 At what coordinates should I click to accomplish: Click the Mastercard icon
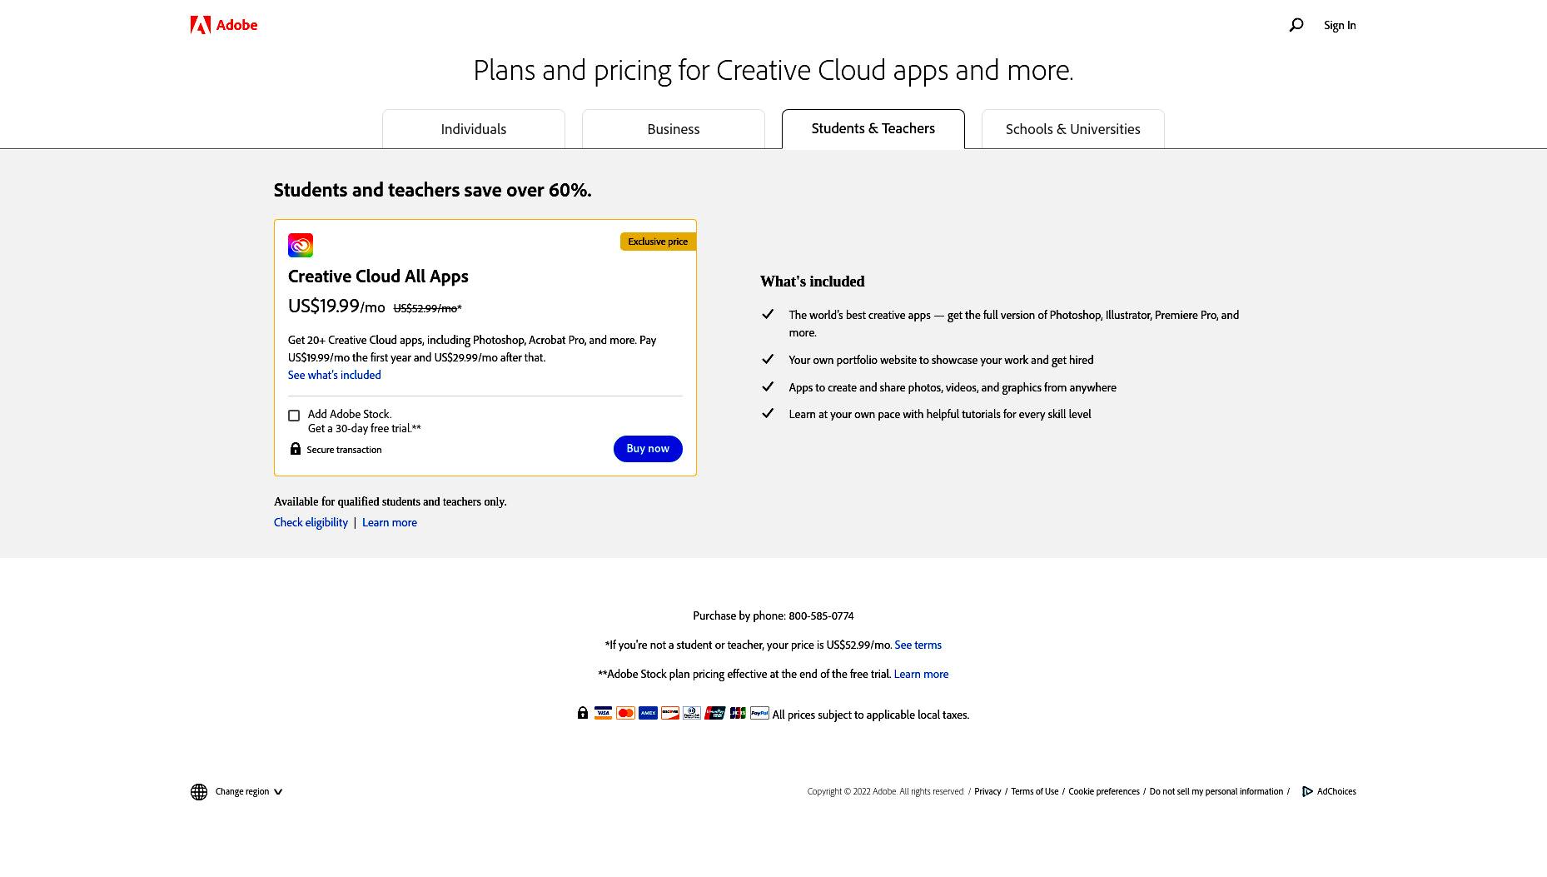[x=625, y=713]
